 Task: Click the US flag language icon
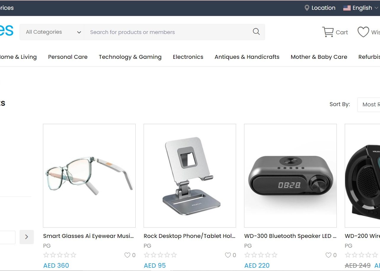pyautogui.click(x=347, y=8)
